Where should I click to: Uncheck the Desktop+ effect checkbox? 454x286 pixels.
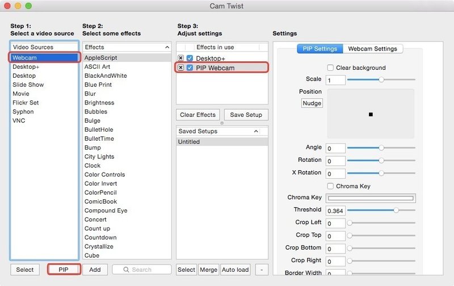(190, 58)
